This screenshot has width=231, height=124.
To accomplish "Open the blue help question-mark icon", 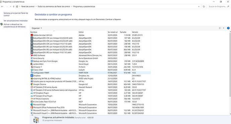I will coord(228,28).
